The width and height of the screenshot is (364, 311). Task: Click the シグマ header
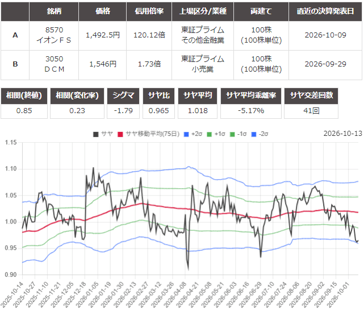click(123, 96)
